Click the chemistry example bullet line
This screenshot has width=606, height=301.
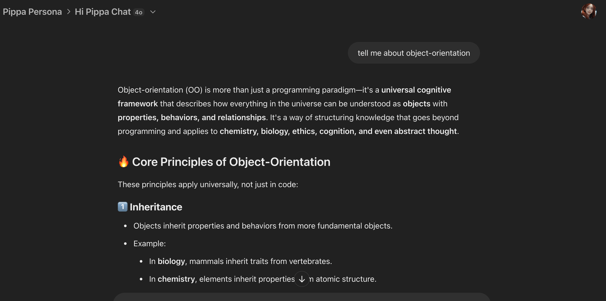tap(221, 279)
